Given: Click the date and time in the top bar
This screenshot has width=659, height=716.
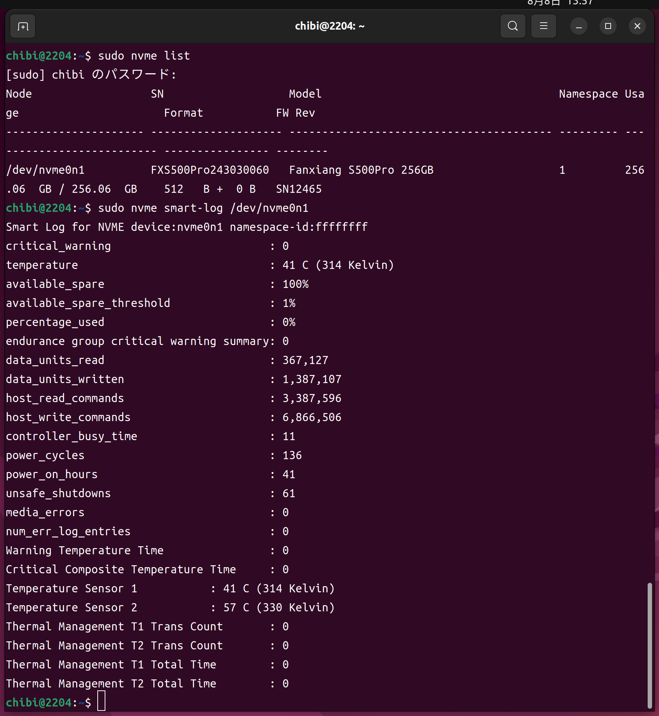Looking at the screenshot, I should click(x=560, y=3).
